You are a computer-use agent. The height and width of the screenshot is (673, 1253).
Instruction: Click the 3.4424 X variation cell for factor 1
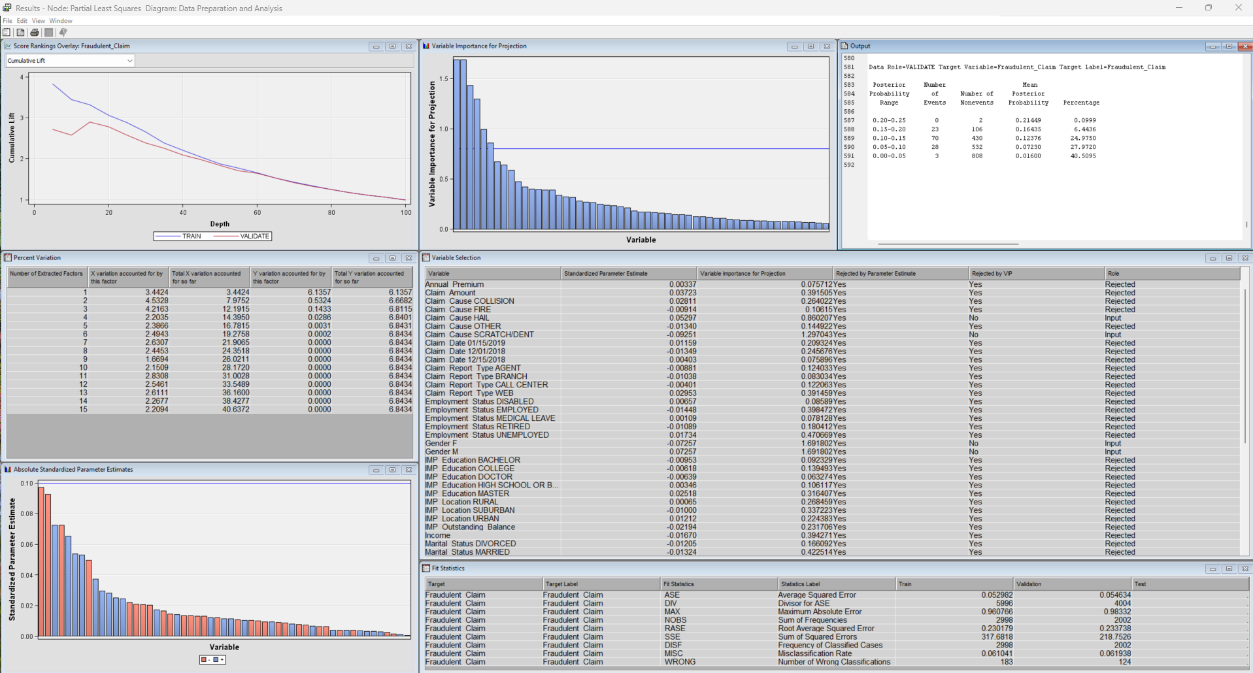[129, 293]
